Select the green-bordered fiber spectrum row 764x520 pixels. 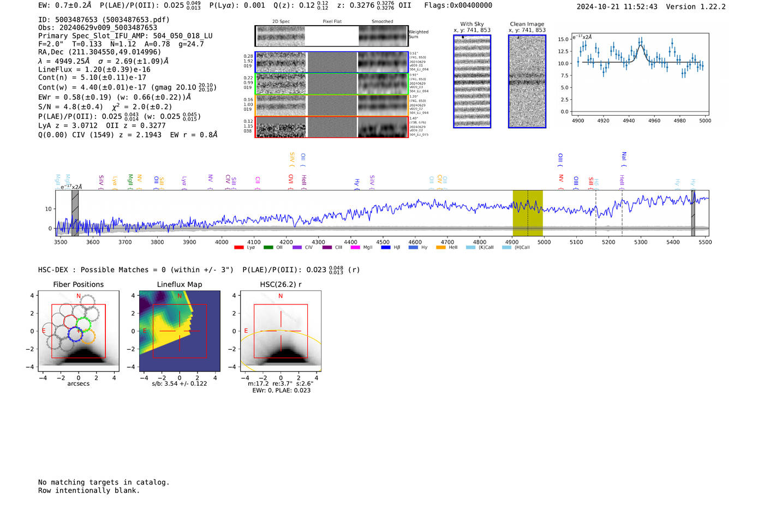tap(331, 84)
